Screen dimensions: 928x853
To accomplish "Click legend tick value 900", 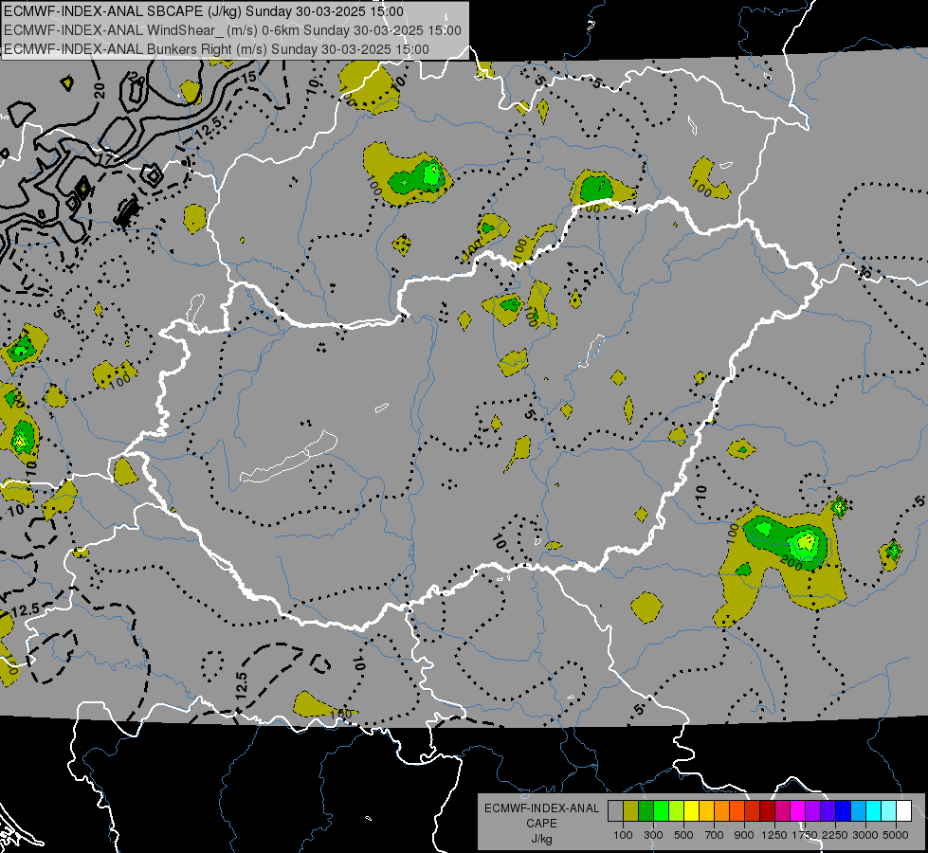I will 744,835.
